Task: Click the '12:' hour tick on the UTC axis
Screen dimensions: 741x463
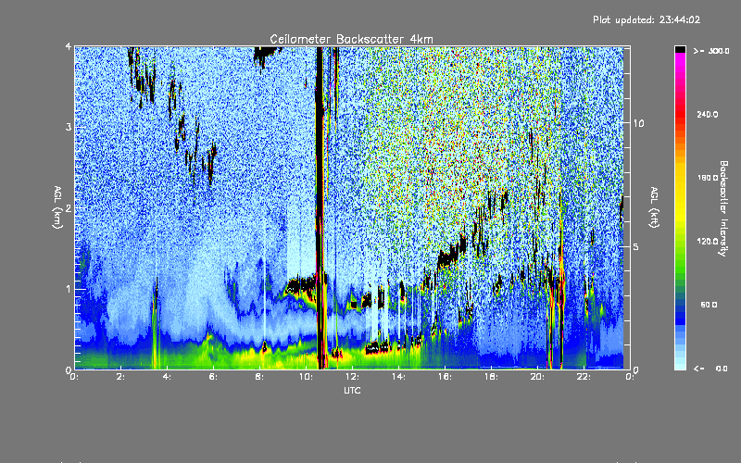Action: pos(353,377)
